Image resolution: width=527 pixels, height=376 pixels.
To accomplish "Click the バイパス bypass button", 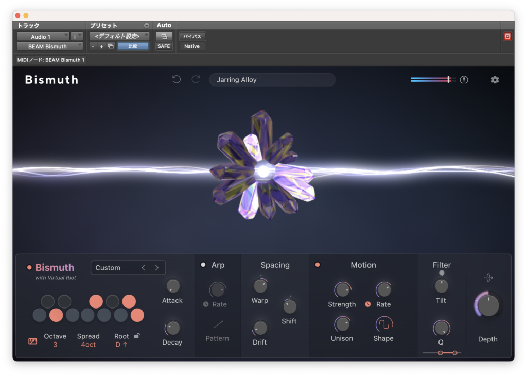I will (192, 36).
